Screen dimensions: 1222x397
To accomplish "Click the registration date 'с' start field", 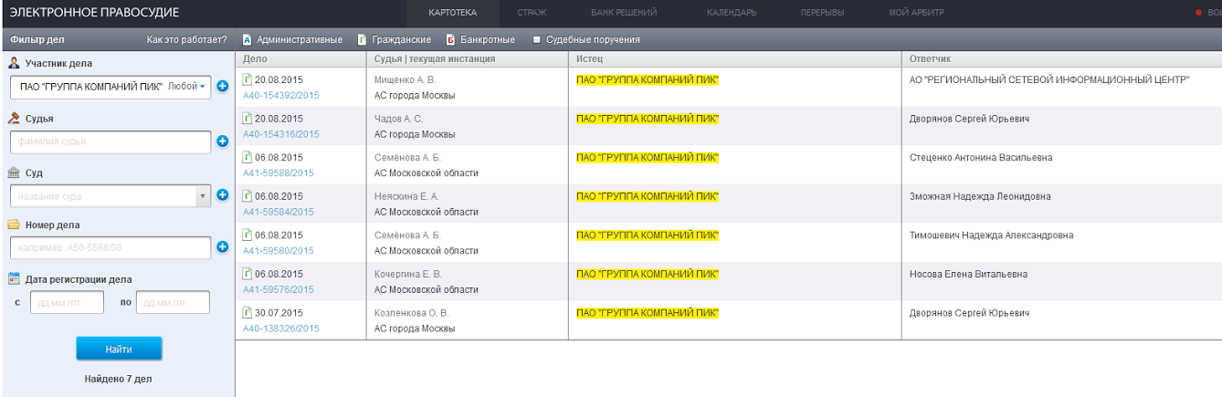I will tap(68, 302).
